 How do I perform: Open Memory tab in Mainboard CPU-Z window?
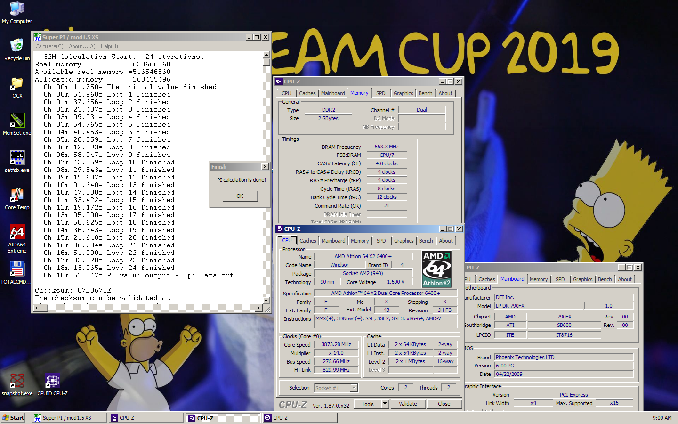(539, 279)
